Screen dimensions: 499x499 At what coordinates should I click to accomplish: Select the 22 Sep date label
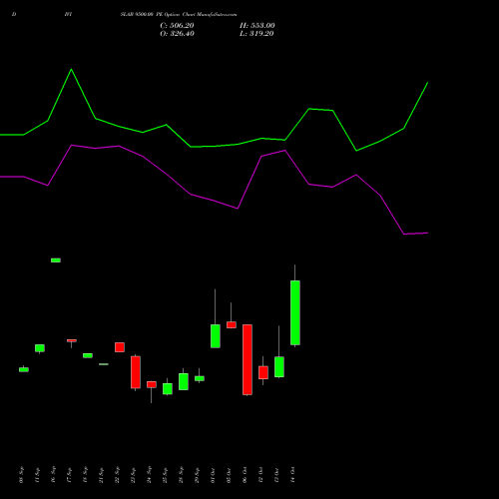coord(118,475)
